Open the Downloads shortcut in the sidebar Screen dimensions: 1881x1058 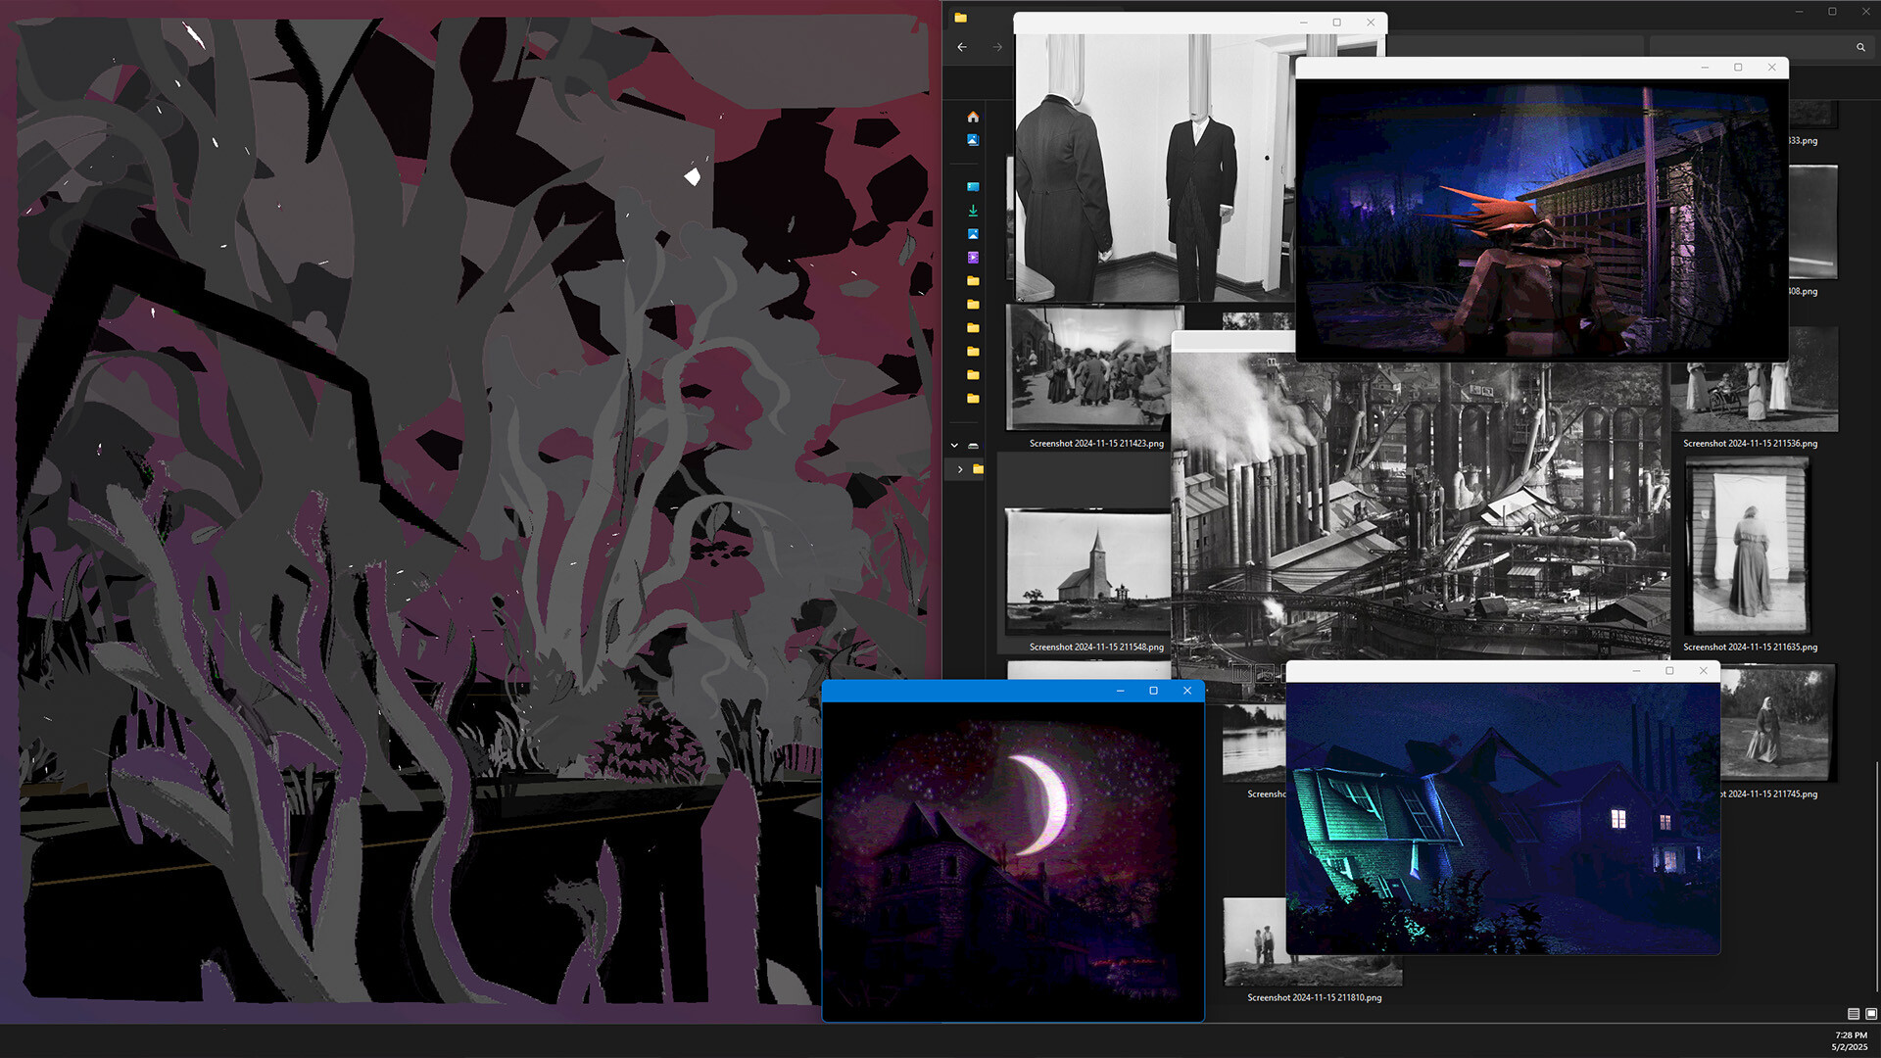tap(973, 210)
